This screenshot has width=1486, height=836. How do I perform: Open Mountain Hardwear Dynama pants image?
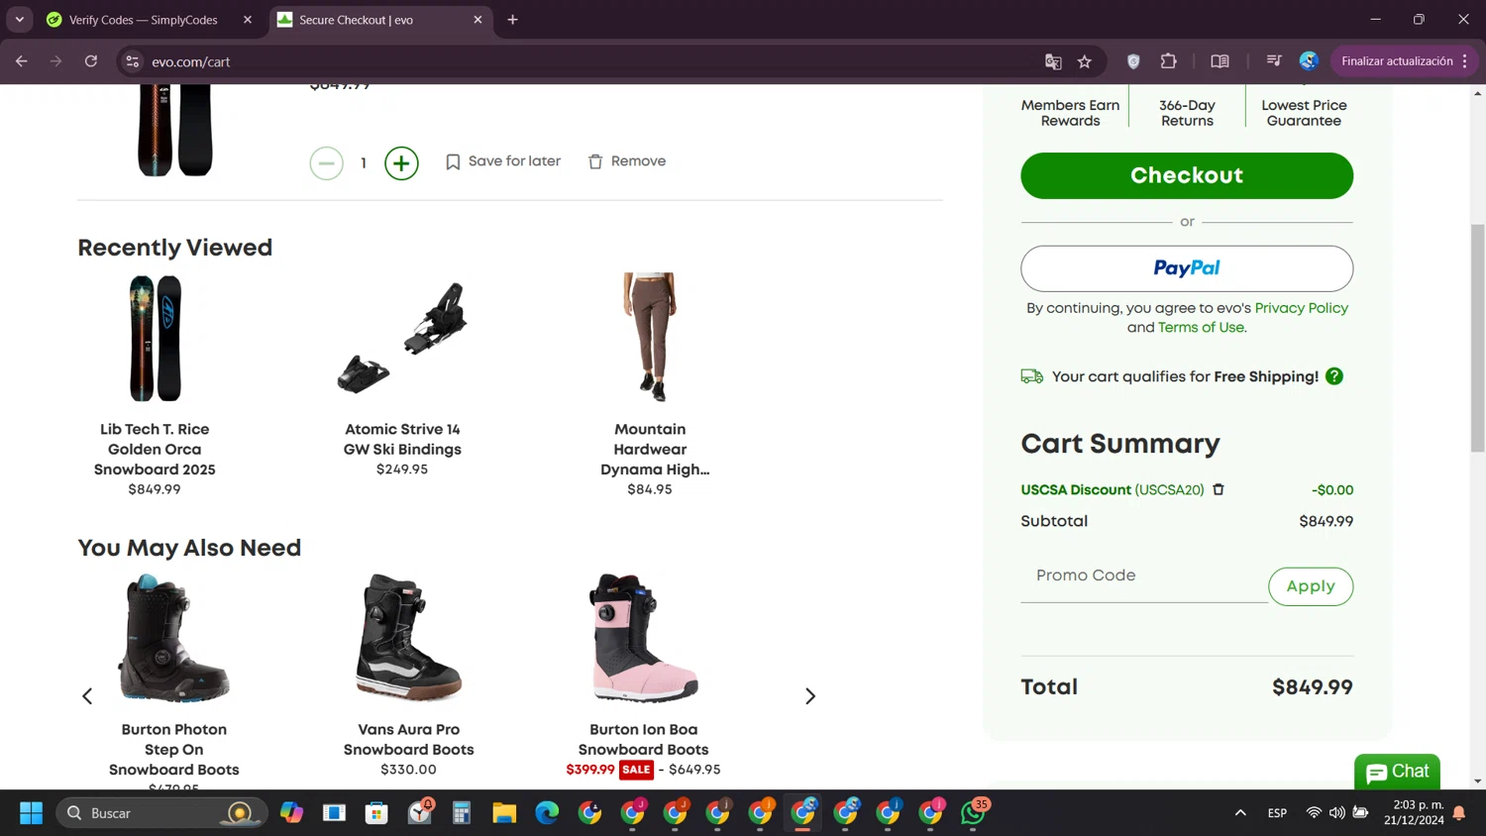pos(650,337)
